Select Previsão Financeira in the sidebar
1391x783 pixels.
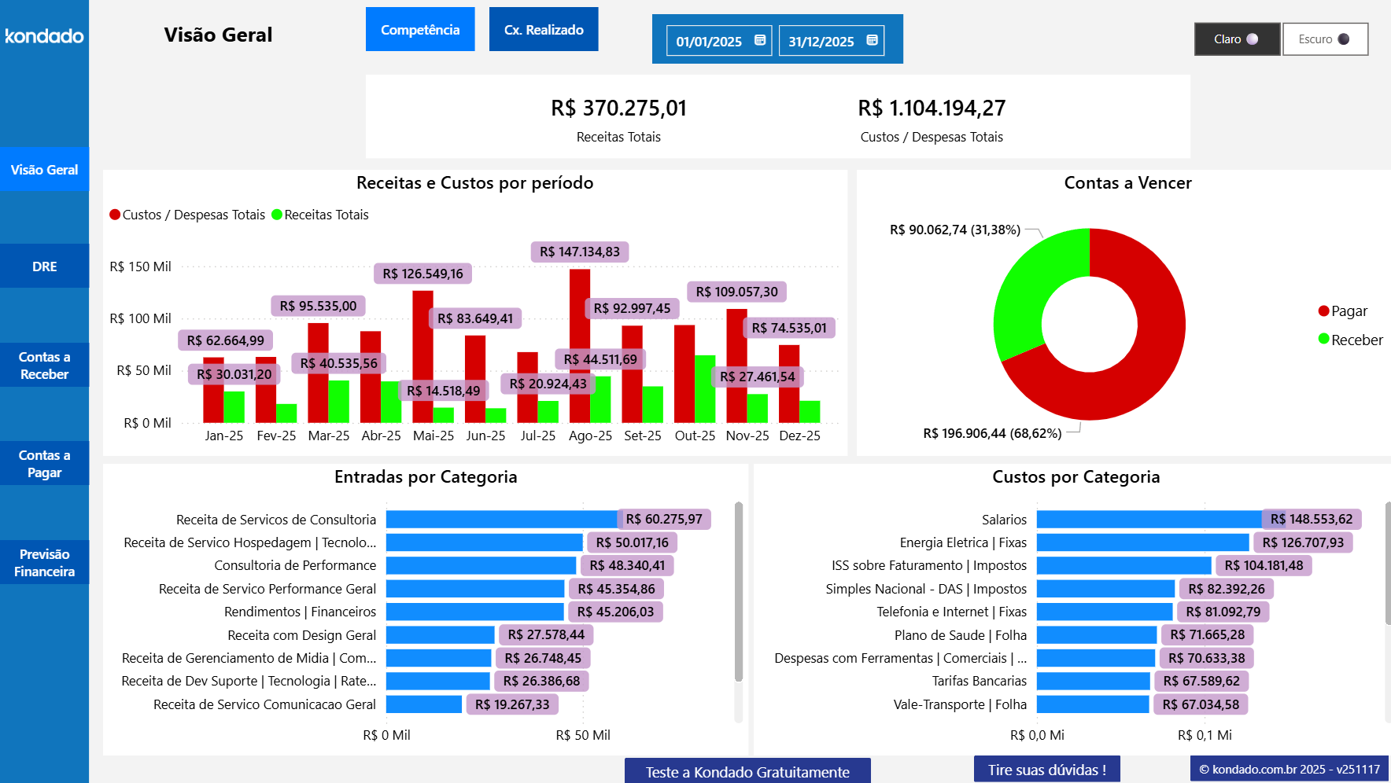(44, 562)
